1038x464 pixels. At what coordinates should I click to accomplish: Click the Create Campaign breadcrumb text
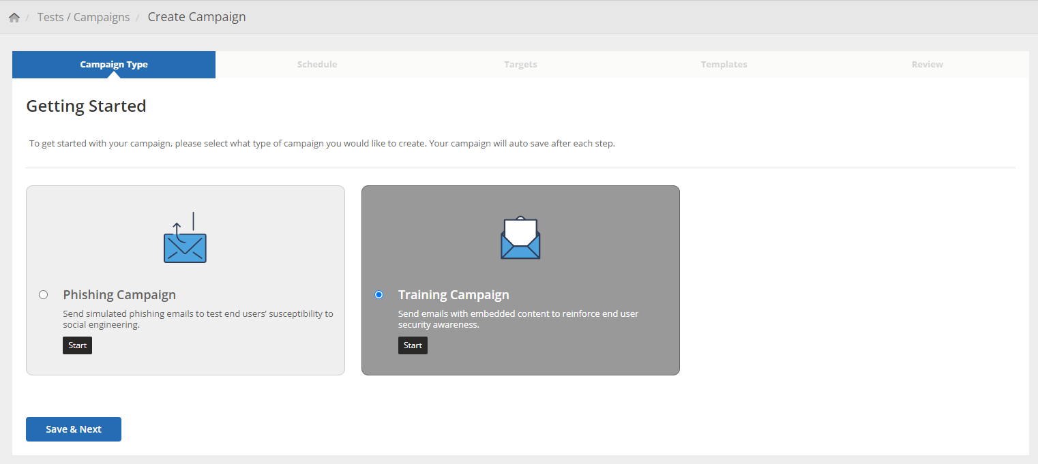coord(197,17)
